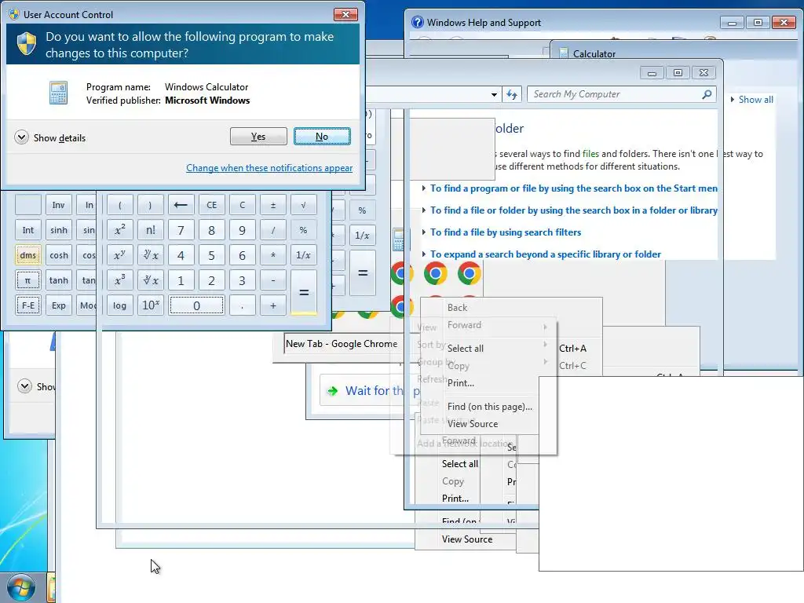Click the number 7 key
The height and width of the screenshot is (603, 804).
point(181,230)
